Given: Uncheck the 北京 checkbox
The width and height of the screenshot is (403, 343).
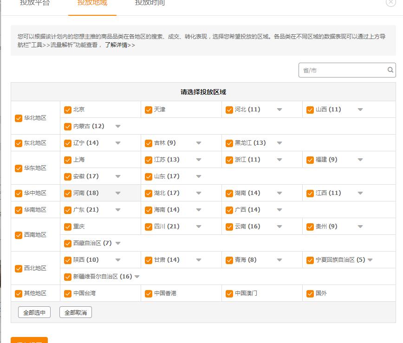Looking at the screenshot, I should pyautogui.click(x=68, y=110).
